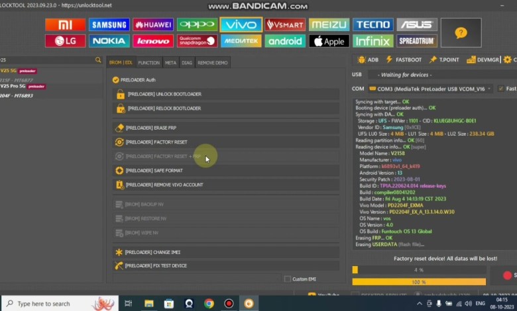Select the MediaTek chipset tile
The width and height of the screenshot is (517, 311).
pyautogui.click(x=241, y=41)
